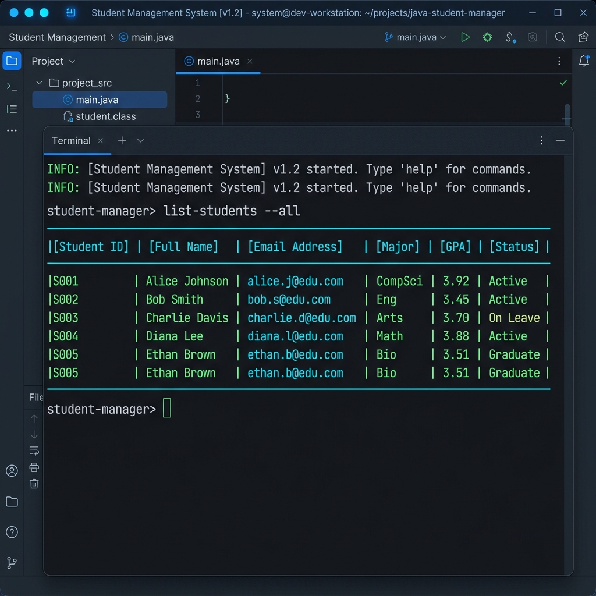The image size is (596, 596).
Task: Click the share export icon in toolbar
Action: [583, 37]
